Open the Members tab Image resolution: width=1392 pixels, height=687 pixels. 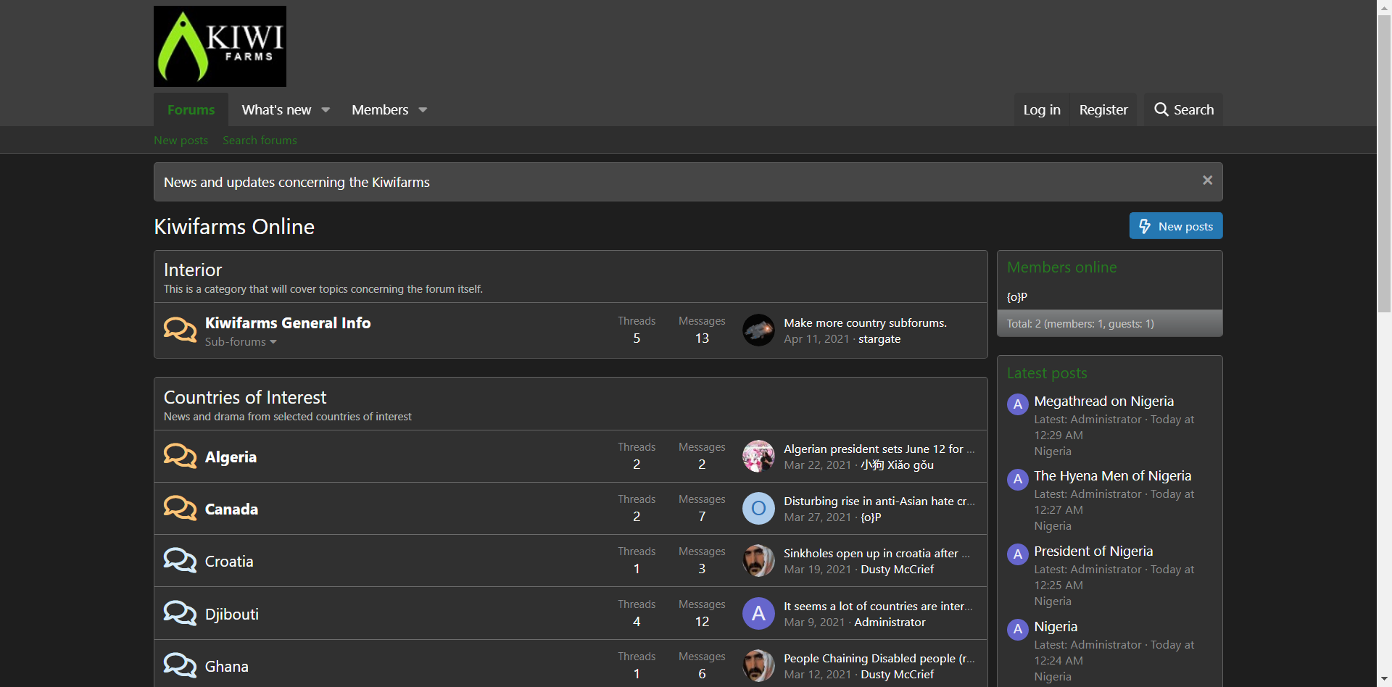pyautogui.click(x=380, y=109)
